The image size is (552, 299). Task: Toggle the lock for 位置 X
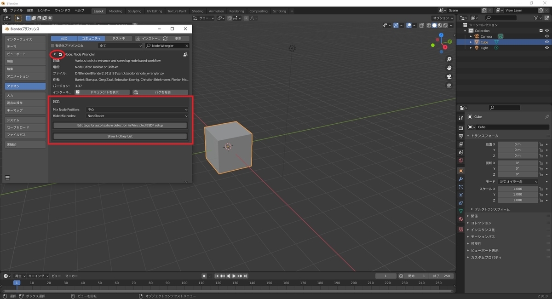pos(541,144)
